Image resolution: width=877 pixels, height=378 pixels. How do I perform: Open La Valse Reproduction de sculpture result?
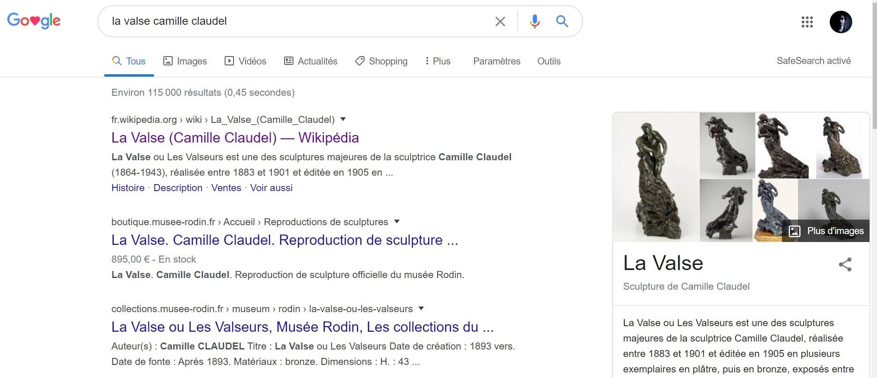[x=285, y=240]
